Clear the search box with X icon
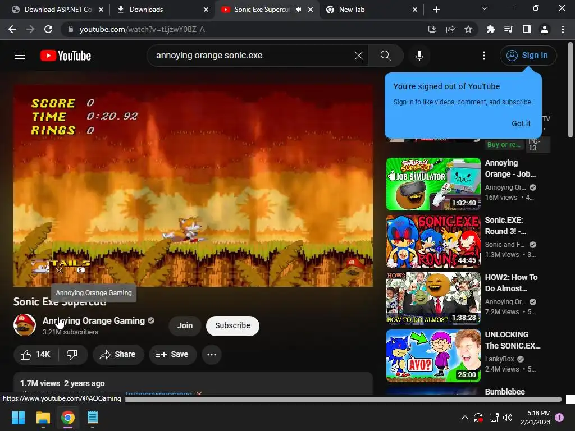575x431 pixels. coord(359,56)
